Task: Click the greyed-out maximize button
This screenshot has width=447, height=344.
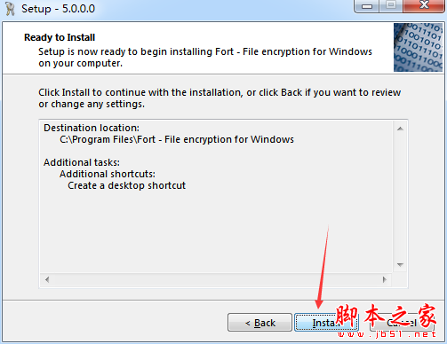Action: point(391,6)
